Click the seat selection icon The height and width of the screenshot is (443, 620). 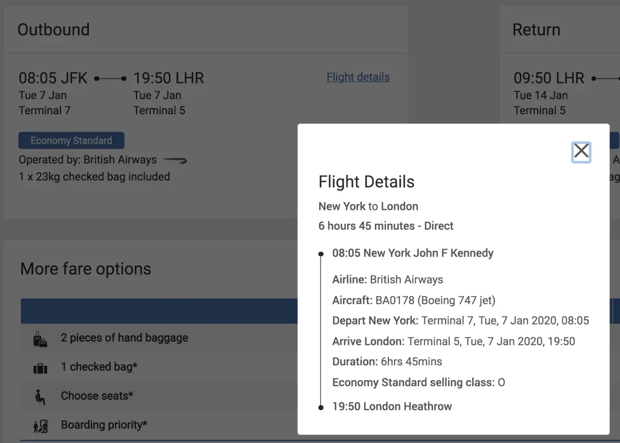click(x=40, y=397)
